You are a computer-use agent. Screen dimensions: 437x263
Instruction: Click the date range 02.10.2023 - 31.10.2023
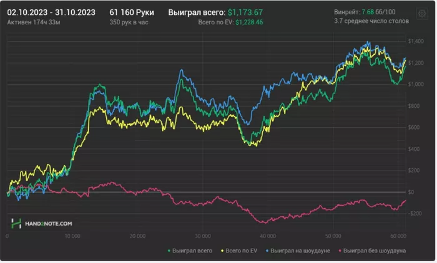[51, 12]
